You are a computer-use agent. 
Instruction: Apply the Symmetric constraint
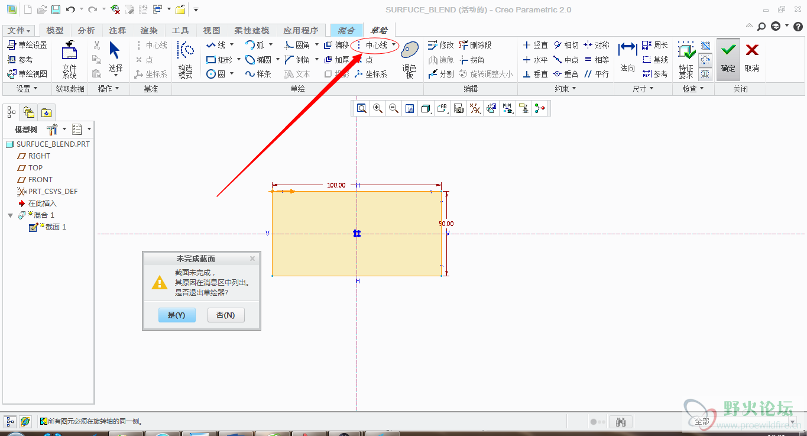tap(597, 45)
